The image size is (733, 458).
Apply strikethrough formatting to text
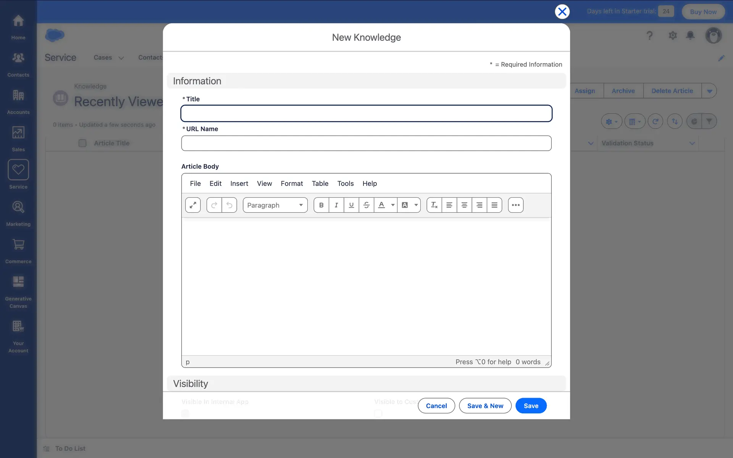click(366, 205)
